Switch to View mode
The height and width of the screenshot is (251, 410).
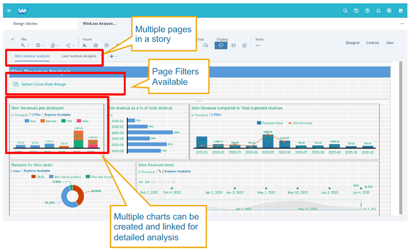(x=389, y=43)
